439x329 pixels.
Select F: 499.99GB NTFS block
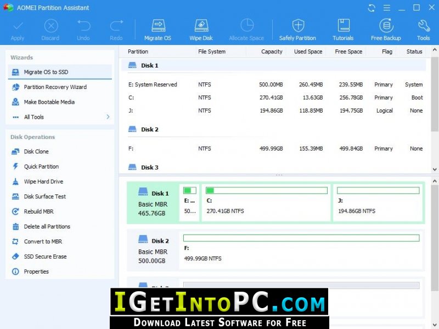click(x=301, y=250)
